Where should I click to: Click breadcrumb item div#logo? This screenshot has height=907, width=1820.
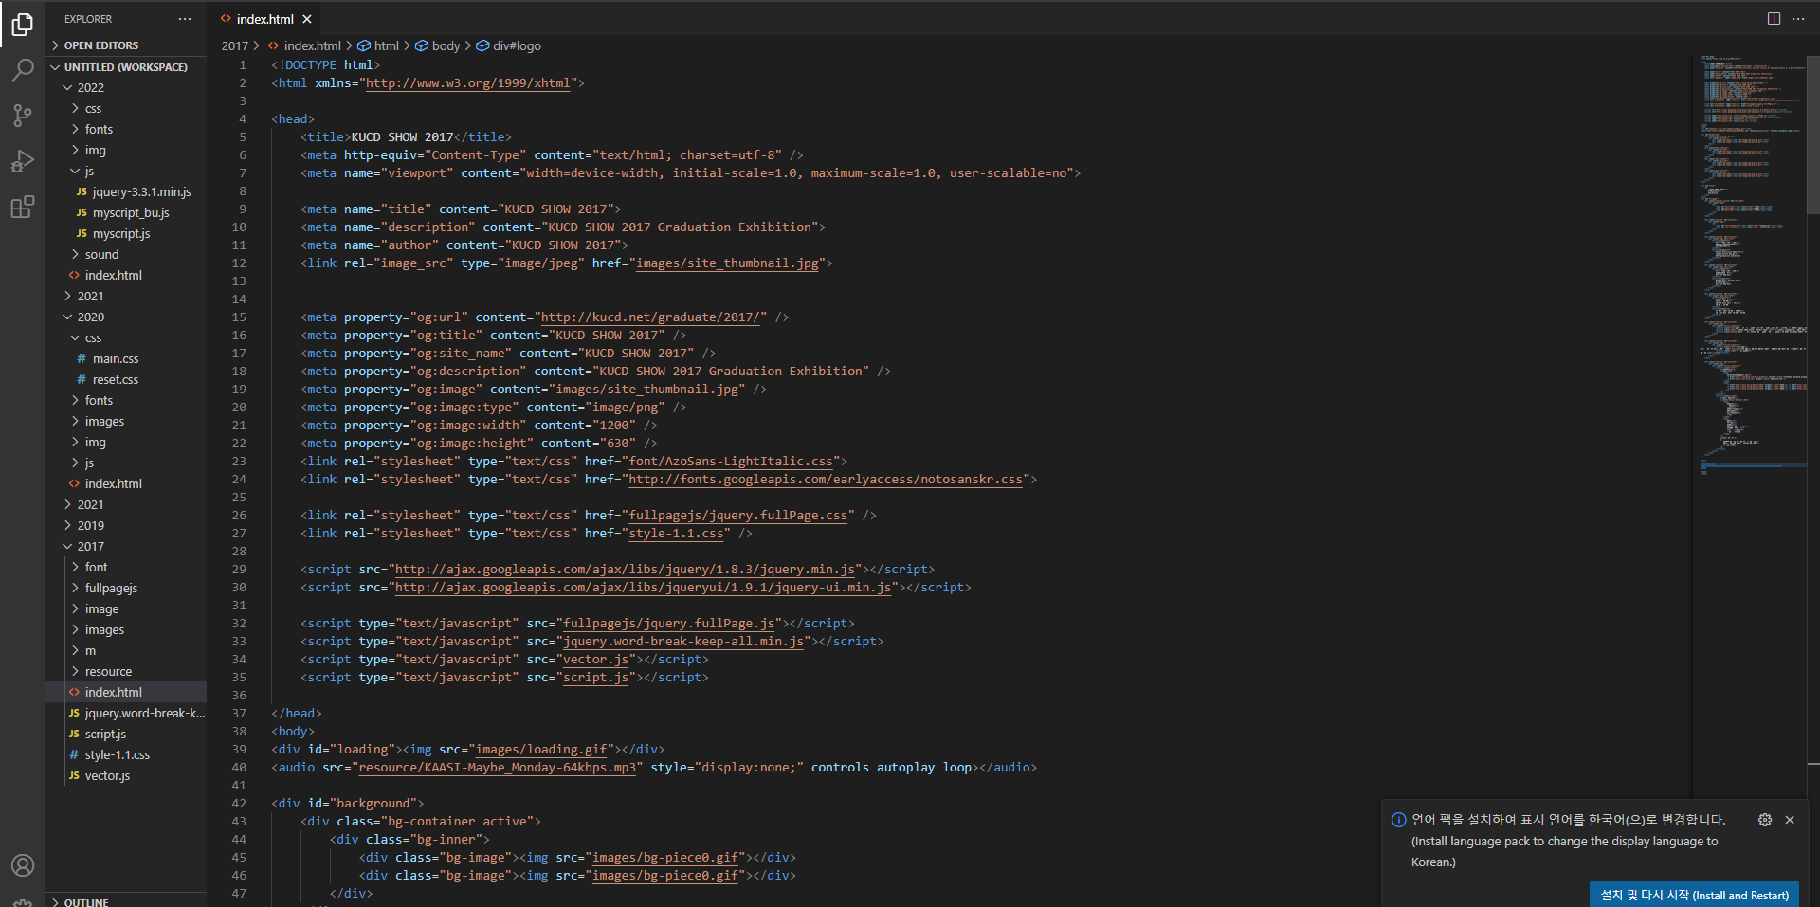point(508,45)
